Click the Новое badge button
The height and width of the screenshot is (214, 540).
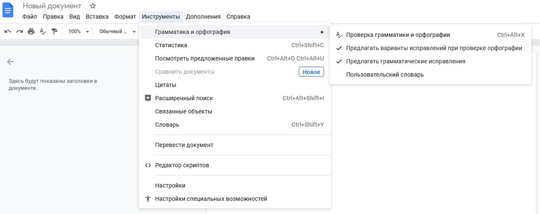tap(311, 72)
